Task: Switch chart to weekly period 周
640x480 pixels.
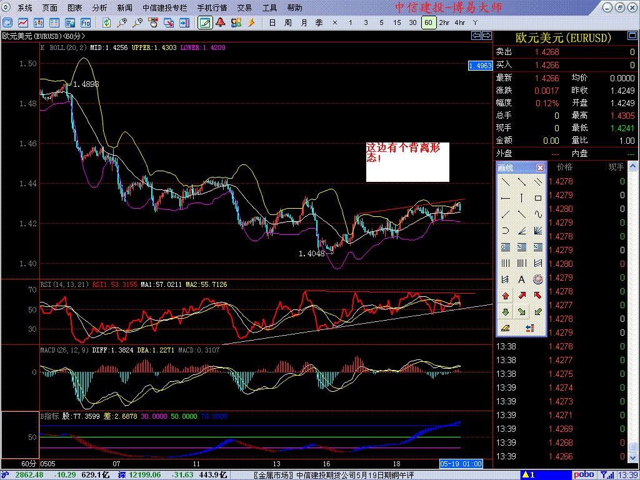Action: click(x=288, y=22)
